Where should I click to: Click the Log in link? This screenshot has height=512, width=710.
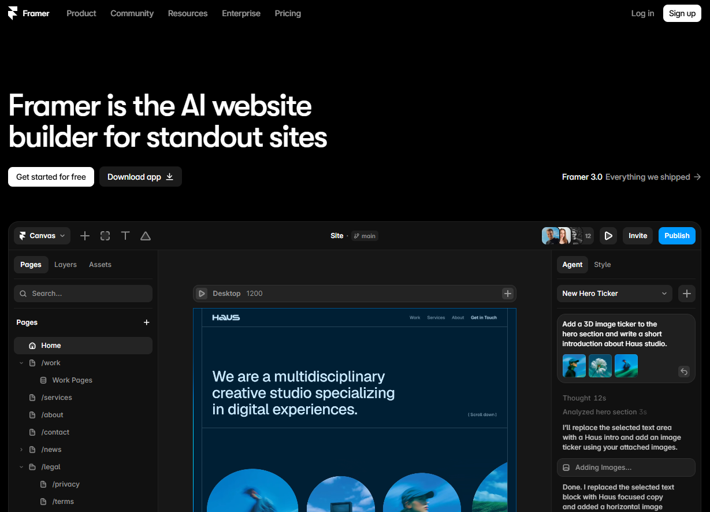642,13
